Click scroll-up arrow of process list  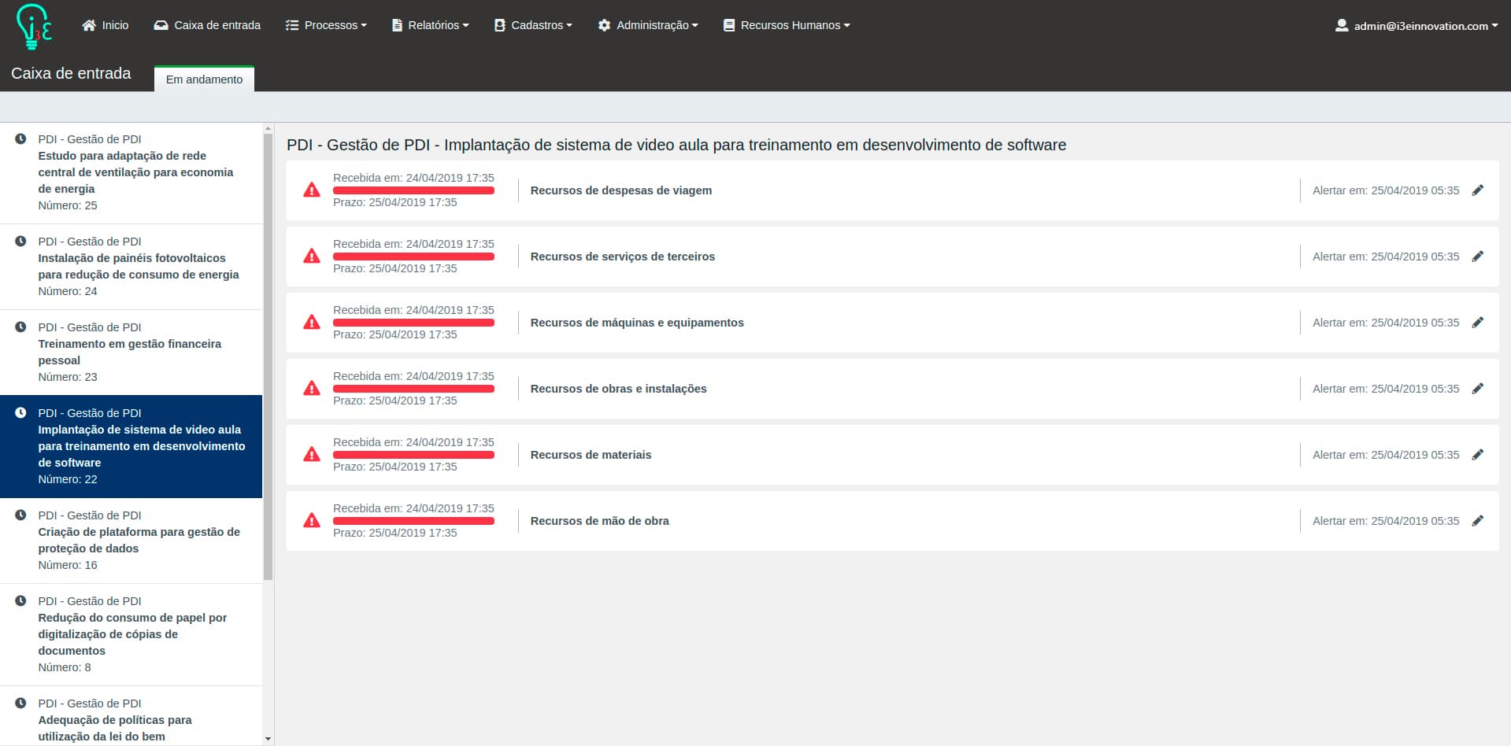[268, 128]
